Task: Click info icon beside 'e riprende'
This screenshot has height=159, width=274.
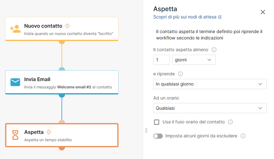Action: coord(180,74)
